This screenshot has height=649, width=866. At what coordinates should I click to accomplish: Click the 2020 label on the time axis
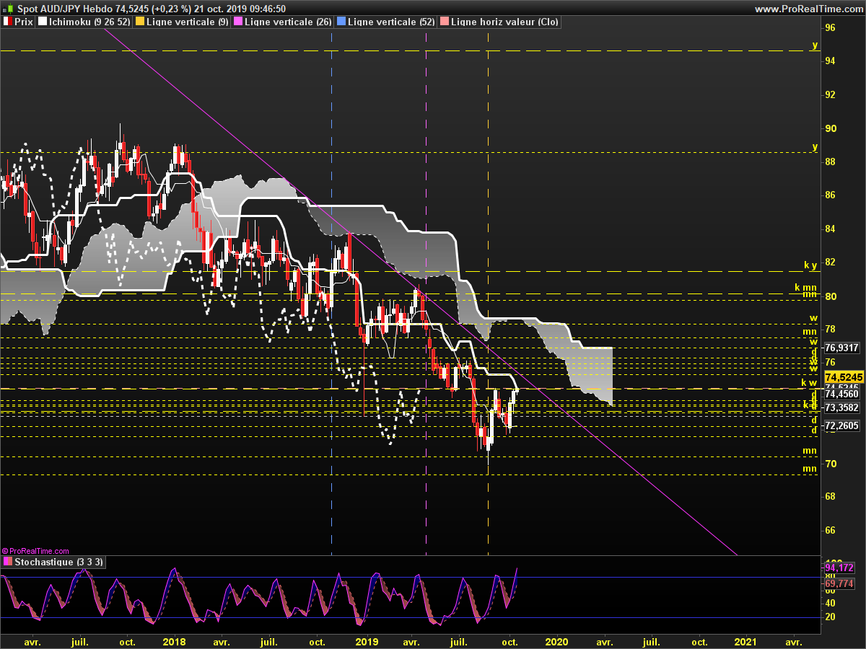[556, 641]
